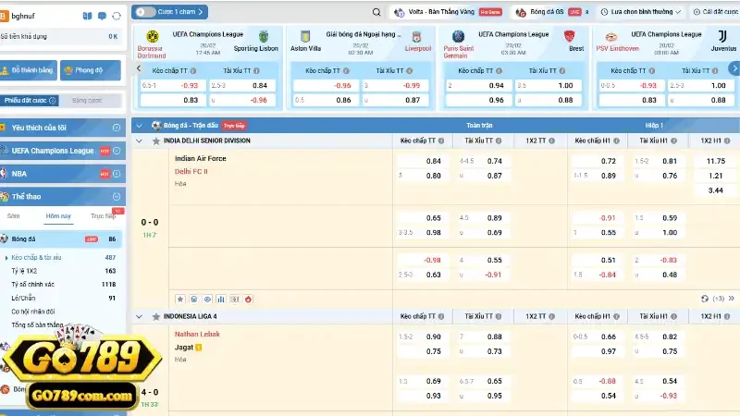The image size is (740, 416).
Task: Switch to the Sớm tab
Action: point(13,215)
